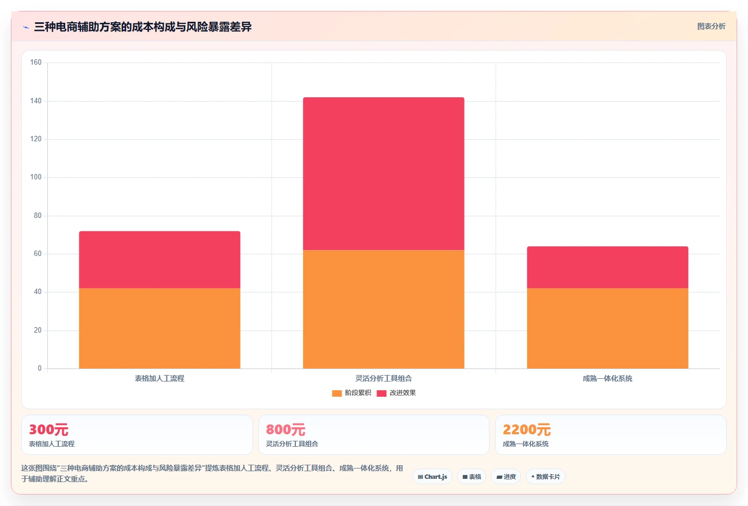Click the x-axis label 成熟一体化系统
748x506 pixels.
608,378
